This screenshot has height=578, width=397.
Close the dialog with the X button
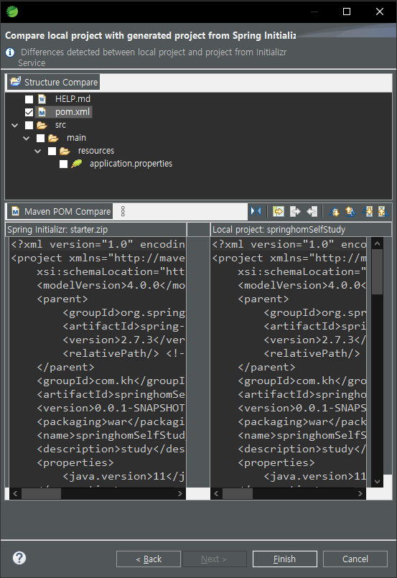coord(380,11)
